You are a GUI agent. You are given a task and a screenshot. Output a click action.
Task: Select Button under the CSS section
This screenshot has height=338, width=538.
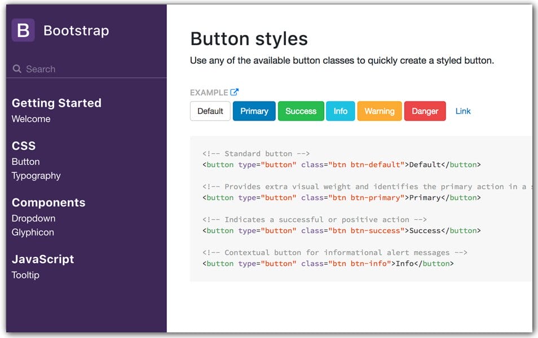[x=25, y=162]
